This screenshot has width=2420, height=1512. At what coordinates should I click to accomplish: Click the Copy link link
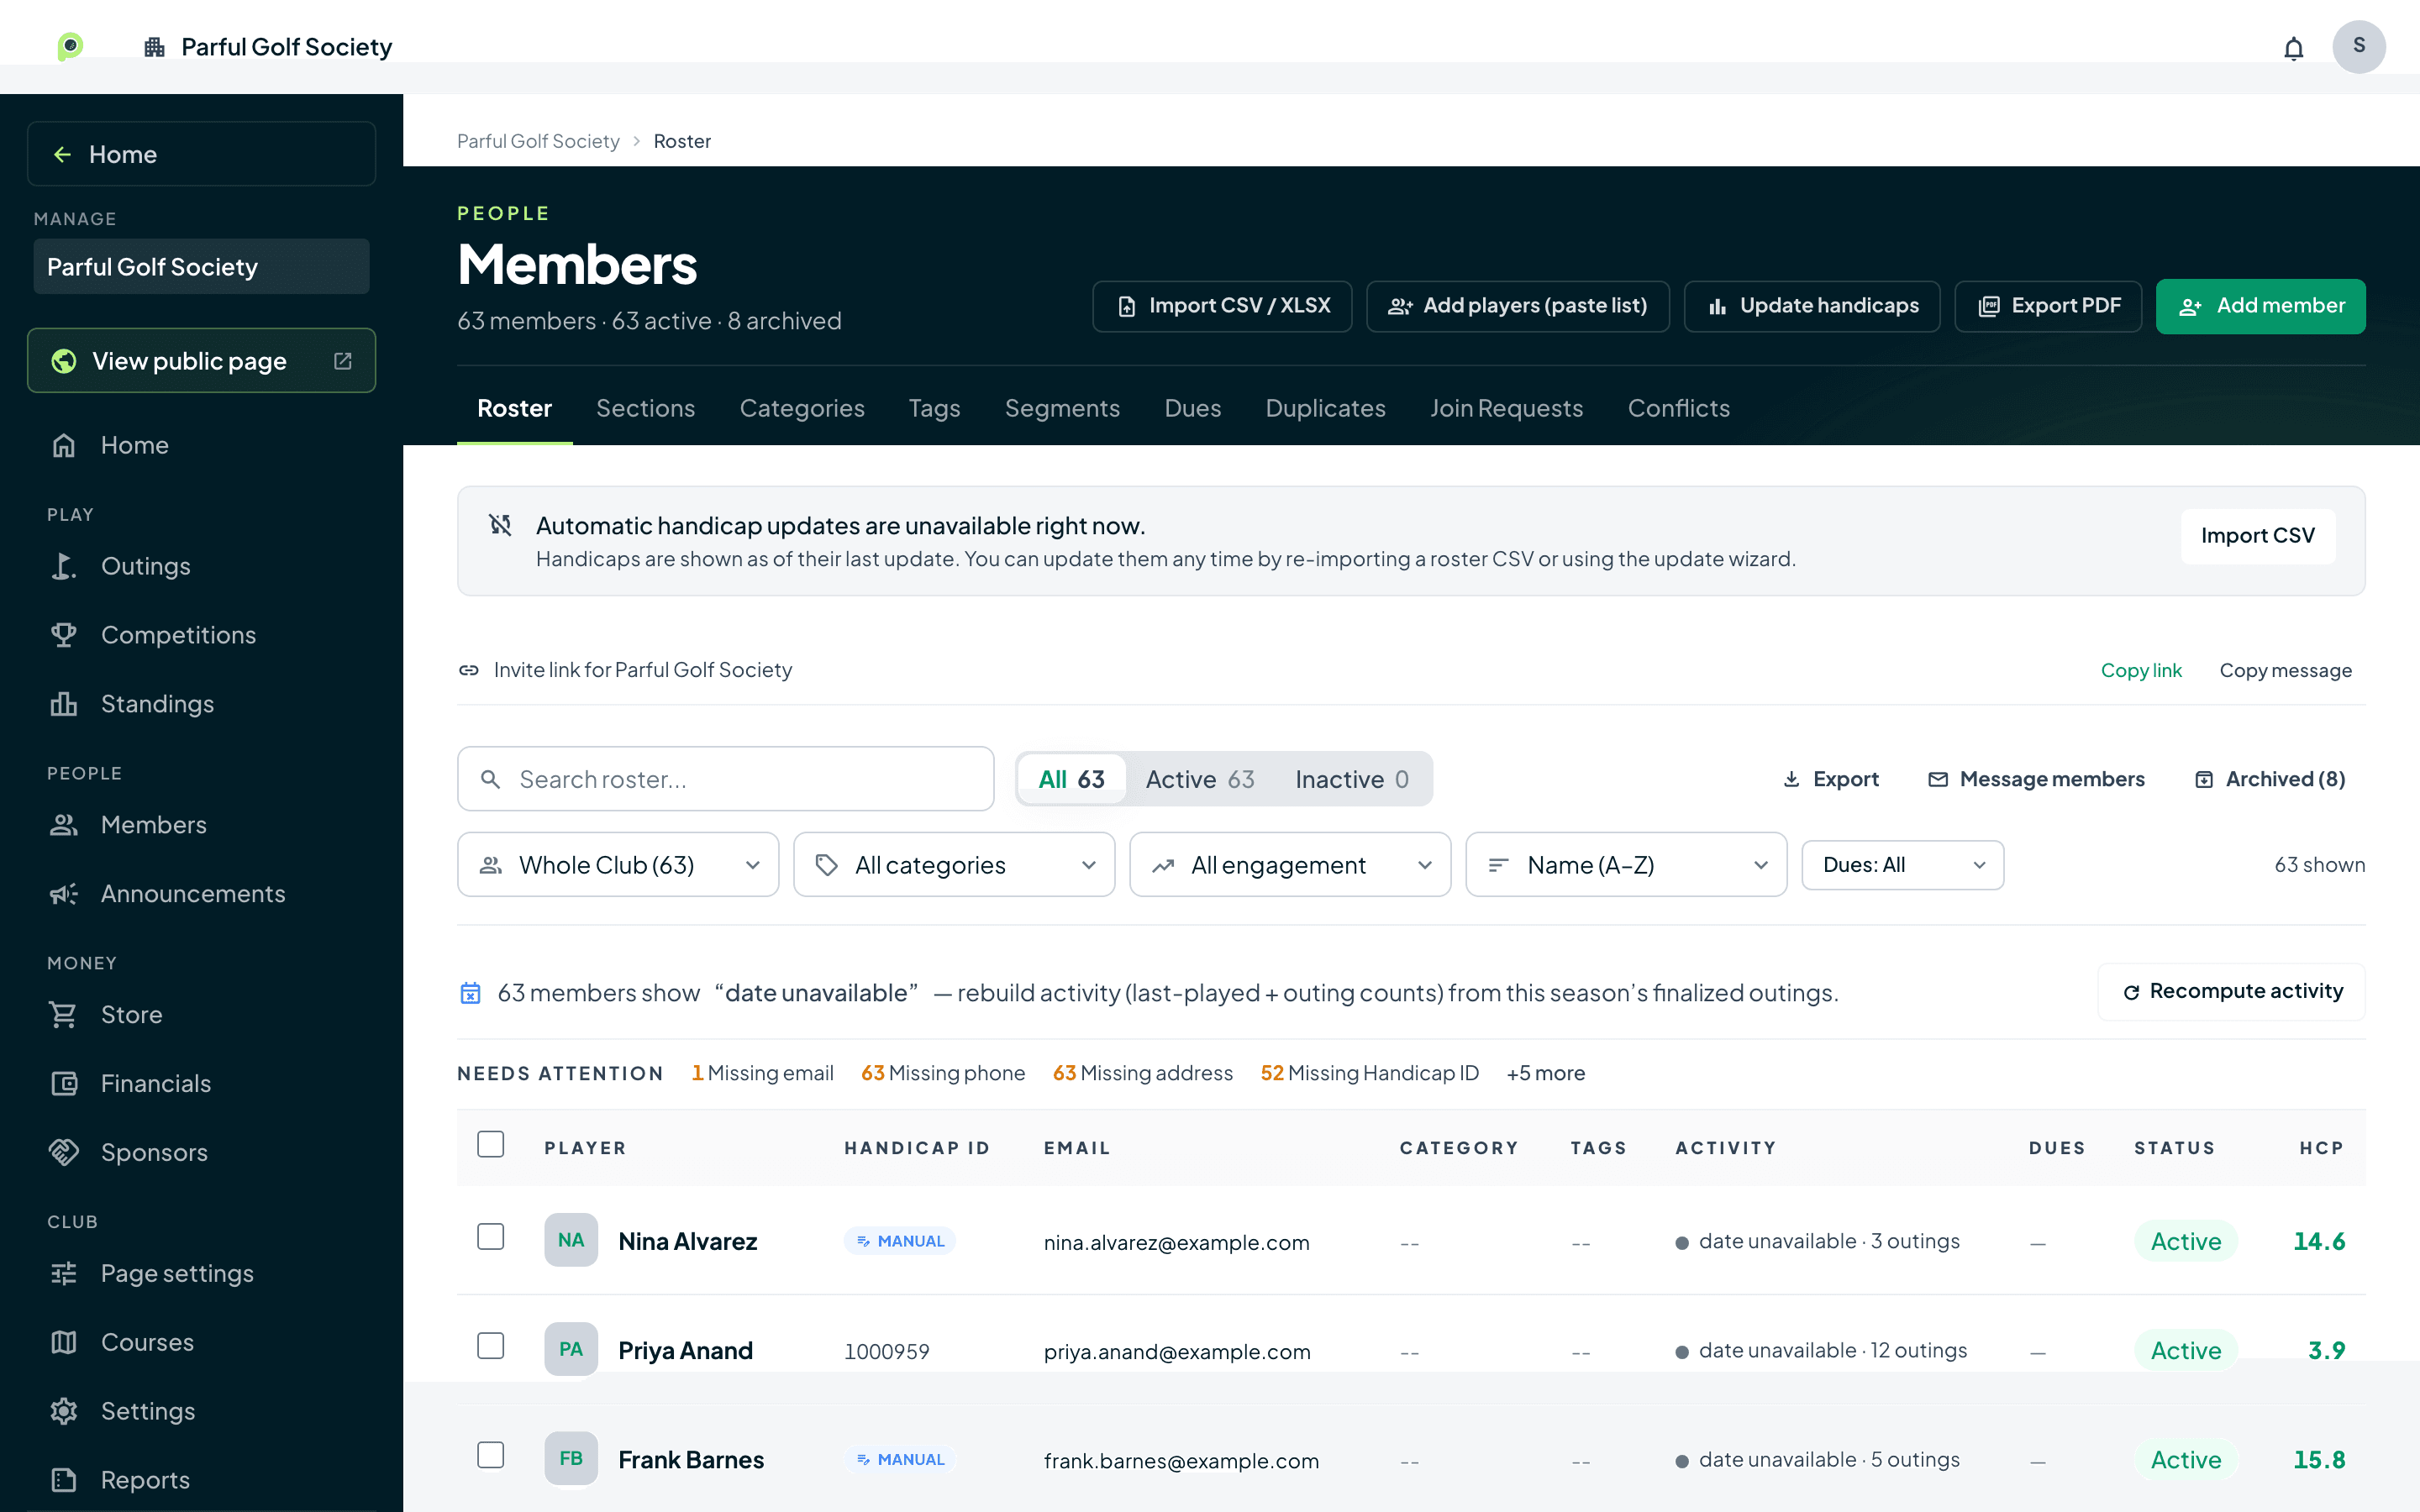tap(2140, 670)
